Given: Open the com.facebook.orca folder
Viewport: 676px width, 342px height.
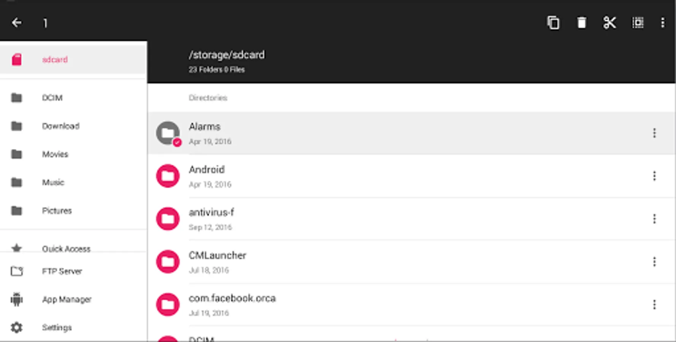Looking at the screenshot, I should tap(232, 299).
